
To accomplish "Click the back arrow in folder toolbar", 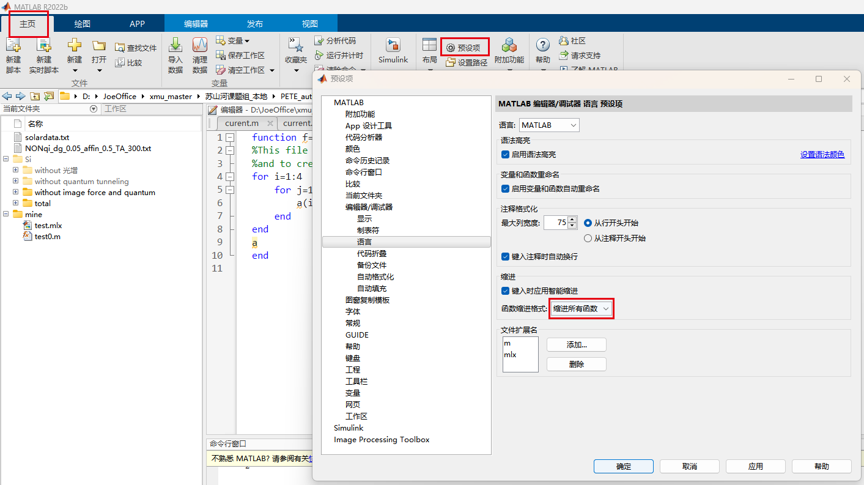I will click(x=7, y=96).
